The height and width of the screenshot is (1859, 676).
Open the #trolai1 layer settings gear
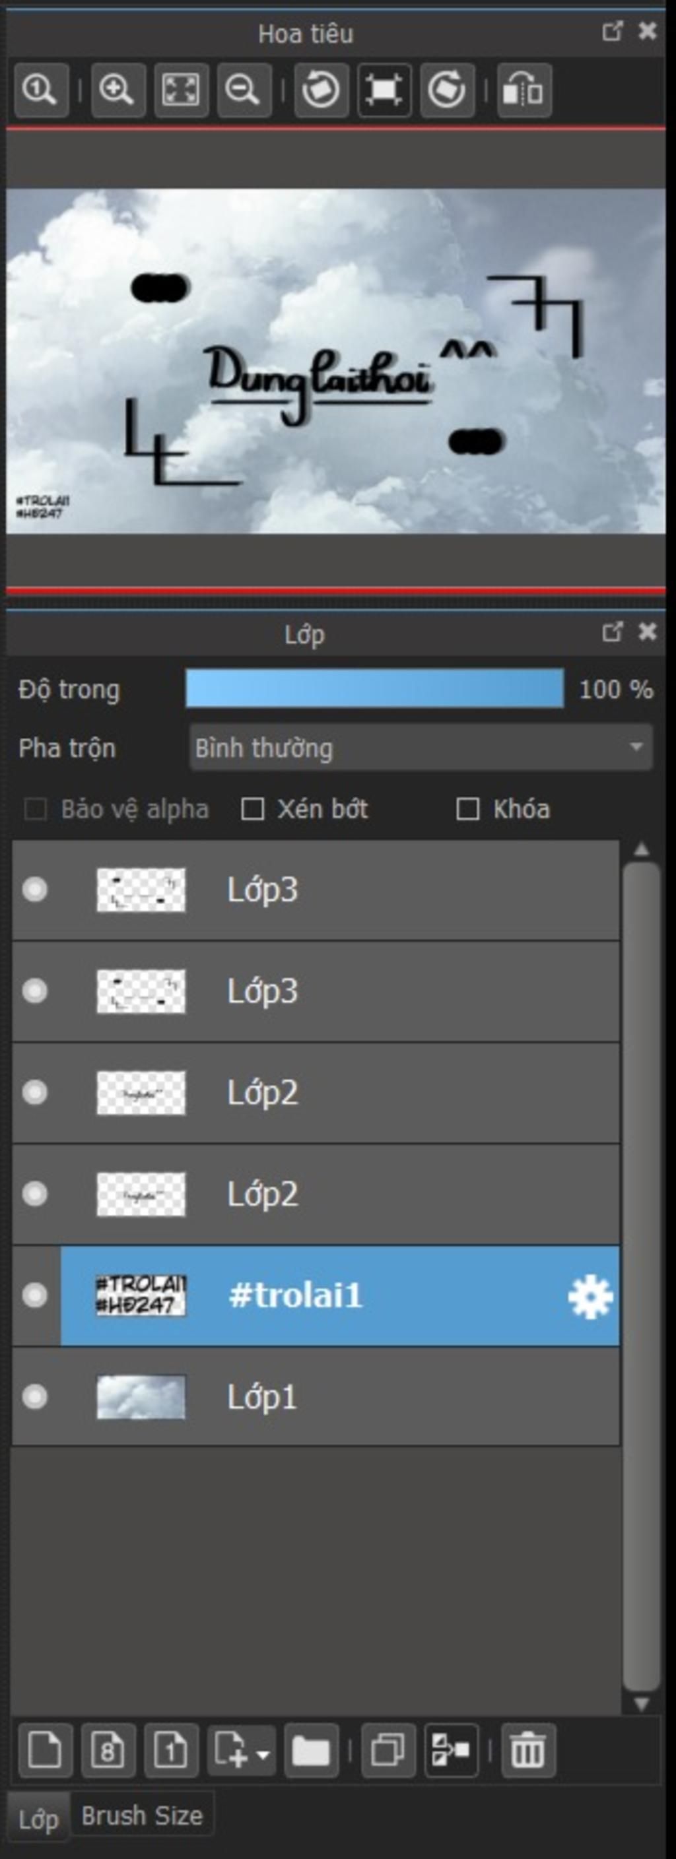(x=590, y=1296)
